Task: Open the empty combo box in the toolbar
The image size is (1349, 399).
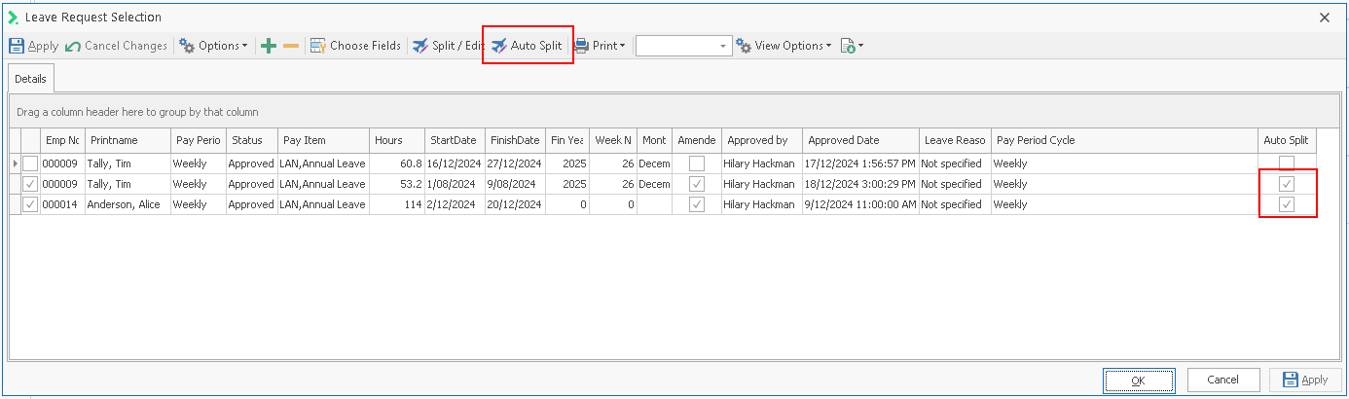Action: pyautogui.click(x=683, y=46)
